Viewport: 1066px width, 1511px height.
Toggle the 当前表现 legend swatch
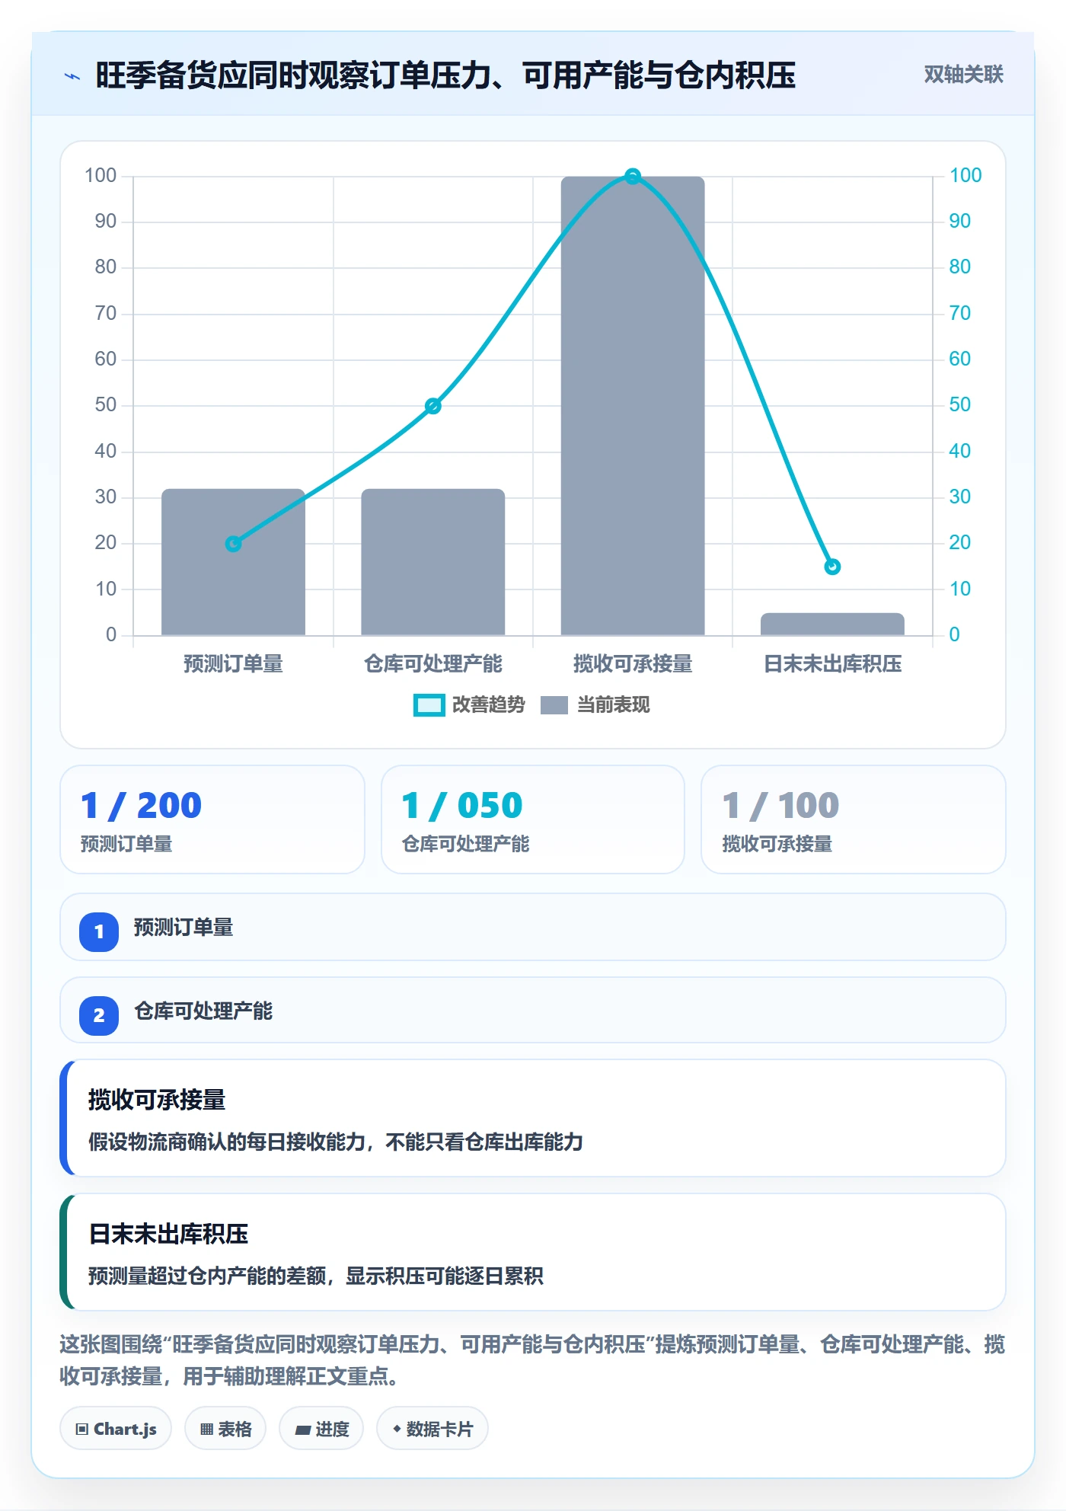554,705
